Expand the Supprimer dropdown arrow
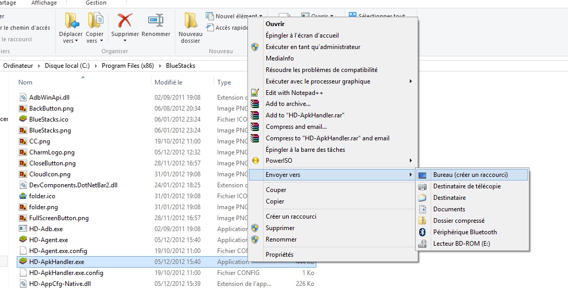 125,41
